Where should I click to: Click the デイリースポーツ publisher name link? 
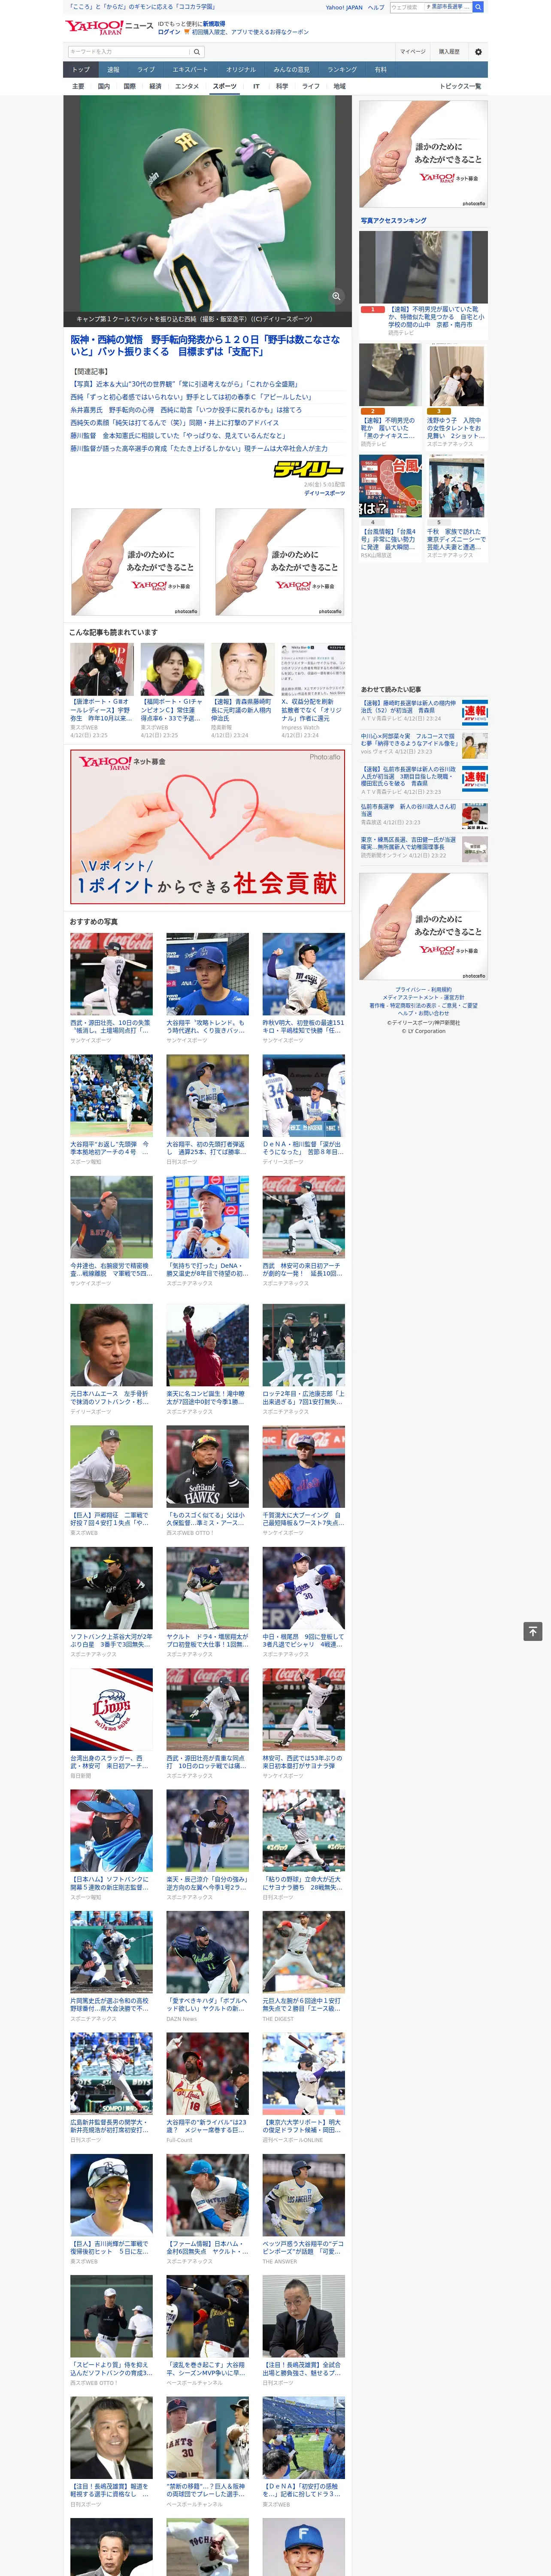tap(324, 493)
